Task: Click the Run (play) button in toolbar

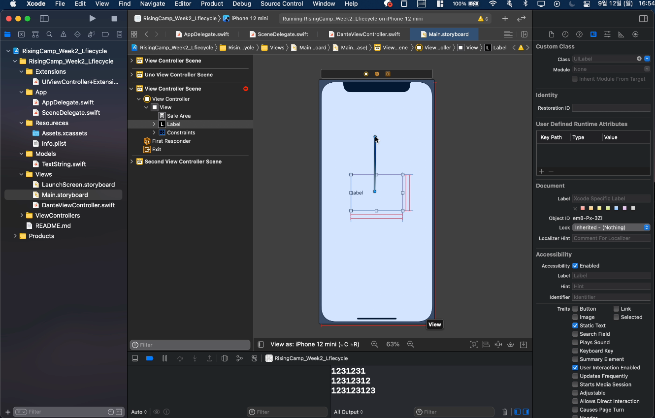Action: pos(92,19)
